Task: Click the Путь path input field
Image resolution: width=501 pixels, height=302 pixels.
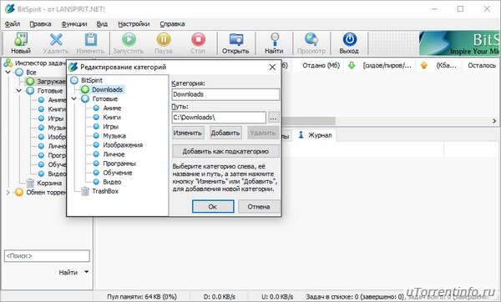Action: (219, 118)
